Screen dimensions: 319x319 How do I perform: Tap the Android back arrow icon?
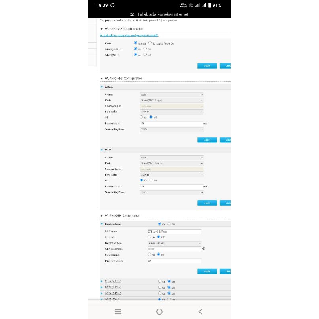pyautogui.click(x=201, y=312)
